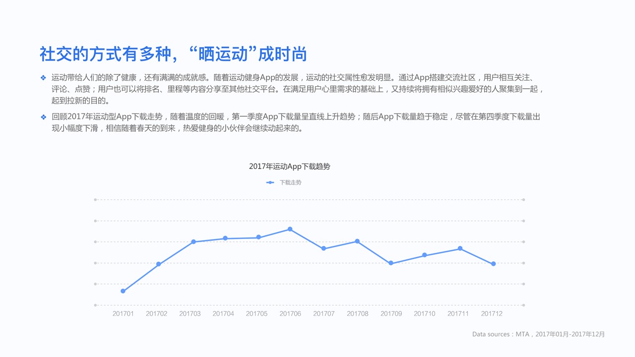Viewport: 635px width, 357px height.
Task: Click the 201708 data point on chart
Action: pos(357,241)
